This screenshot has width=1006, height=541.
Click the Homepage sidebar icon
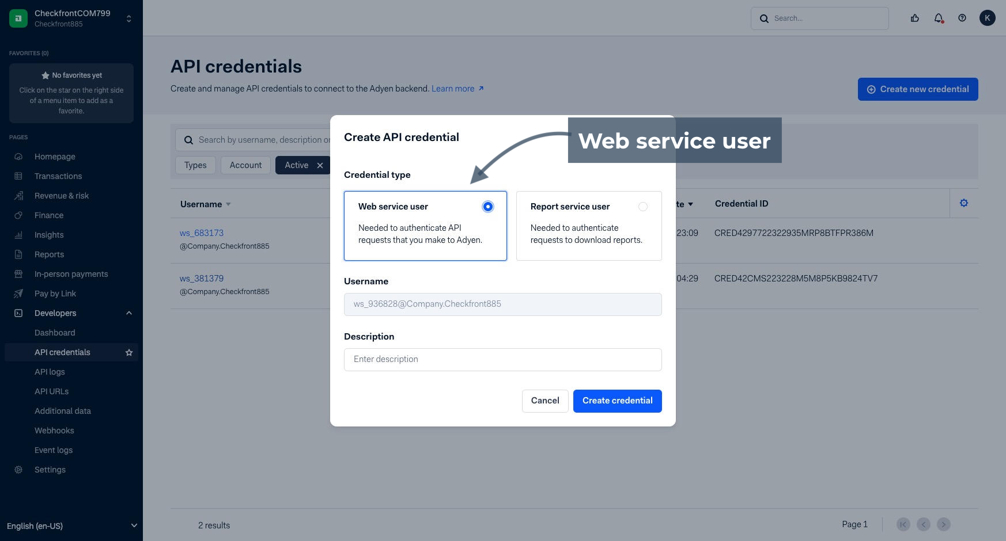point(18,157)
